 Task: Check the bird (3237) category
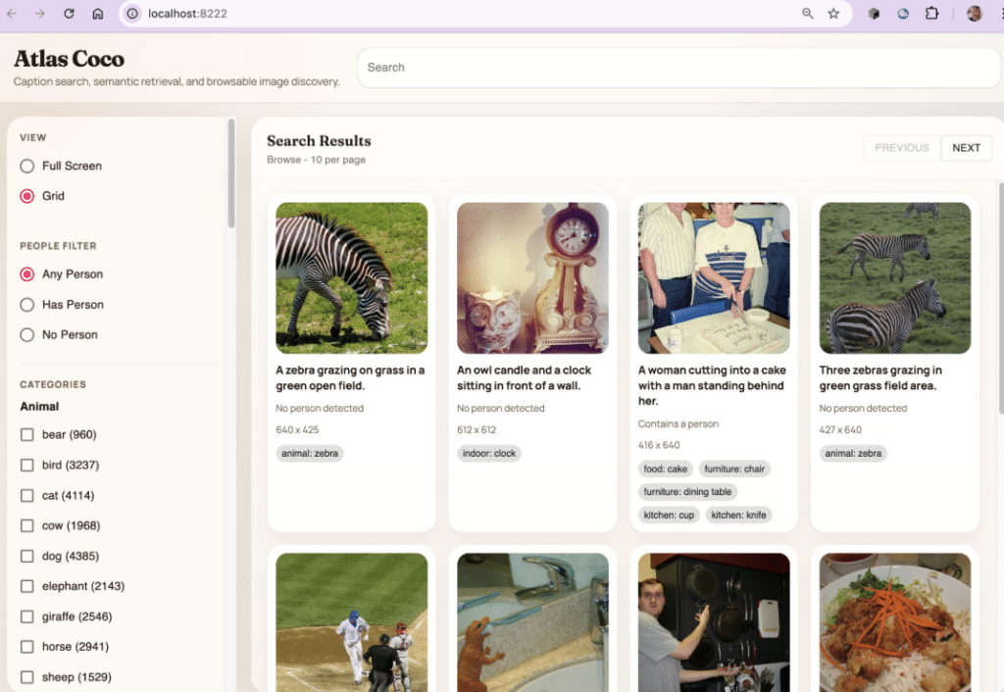tap(26, 465)
